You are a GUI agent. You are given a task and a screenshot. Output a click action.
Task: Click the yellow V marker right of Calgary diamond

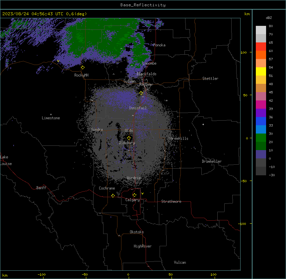click(142, 194)
